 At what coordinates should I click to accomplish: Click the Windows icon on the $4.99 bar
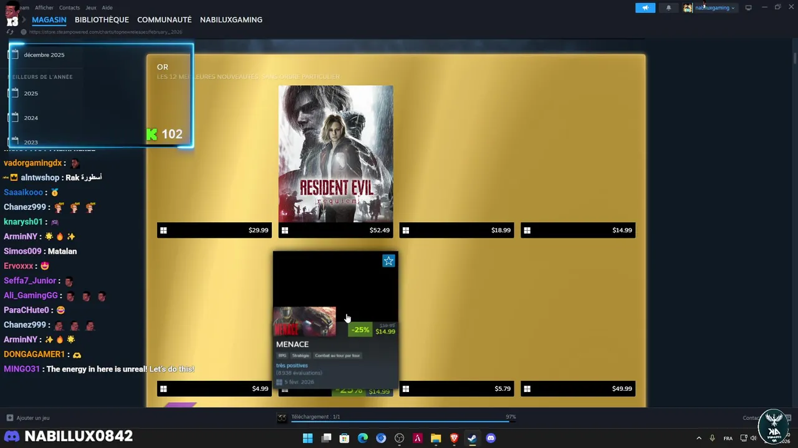pyautogui.click(x=163, y=389)
